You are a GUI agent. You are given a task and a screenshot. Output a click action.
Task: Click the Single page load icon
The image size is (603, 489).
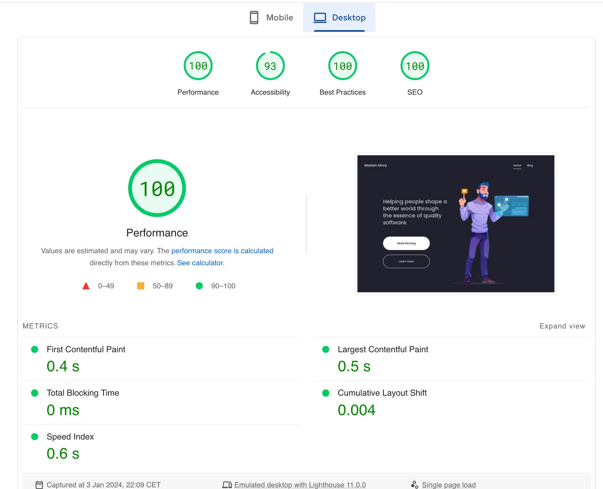(414, 485)
